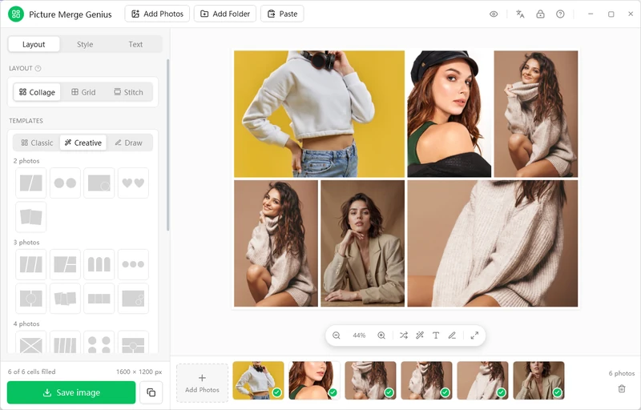Select the black cap portrait in collage
Screen dimensions: 641x410
click(x=450, y=114)
